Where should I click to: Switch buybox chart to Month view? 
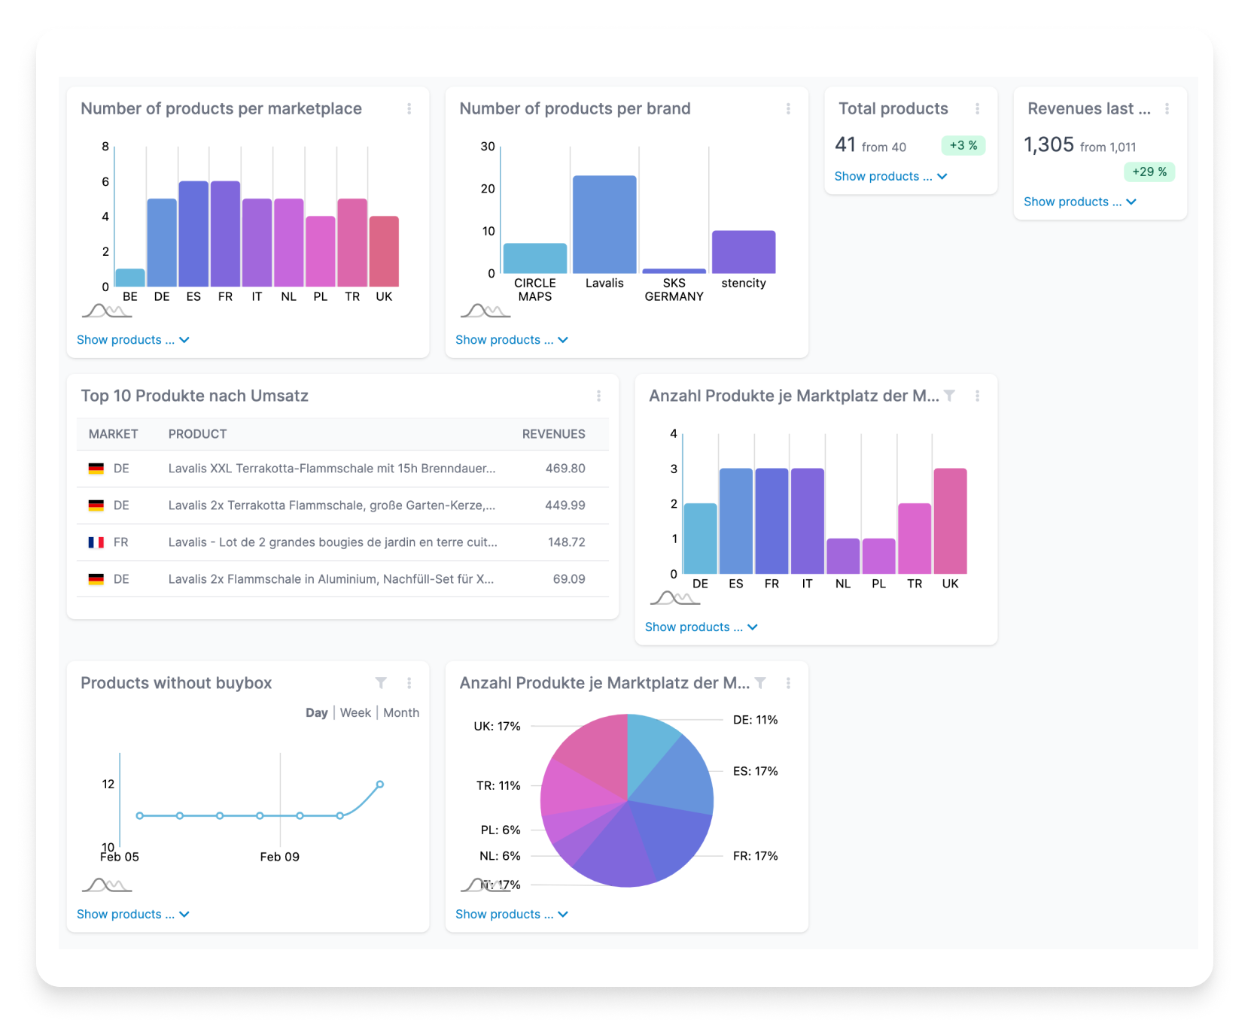tap(401, 713)
